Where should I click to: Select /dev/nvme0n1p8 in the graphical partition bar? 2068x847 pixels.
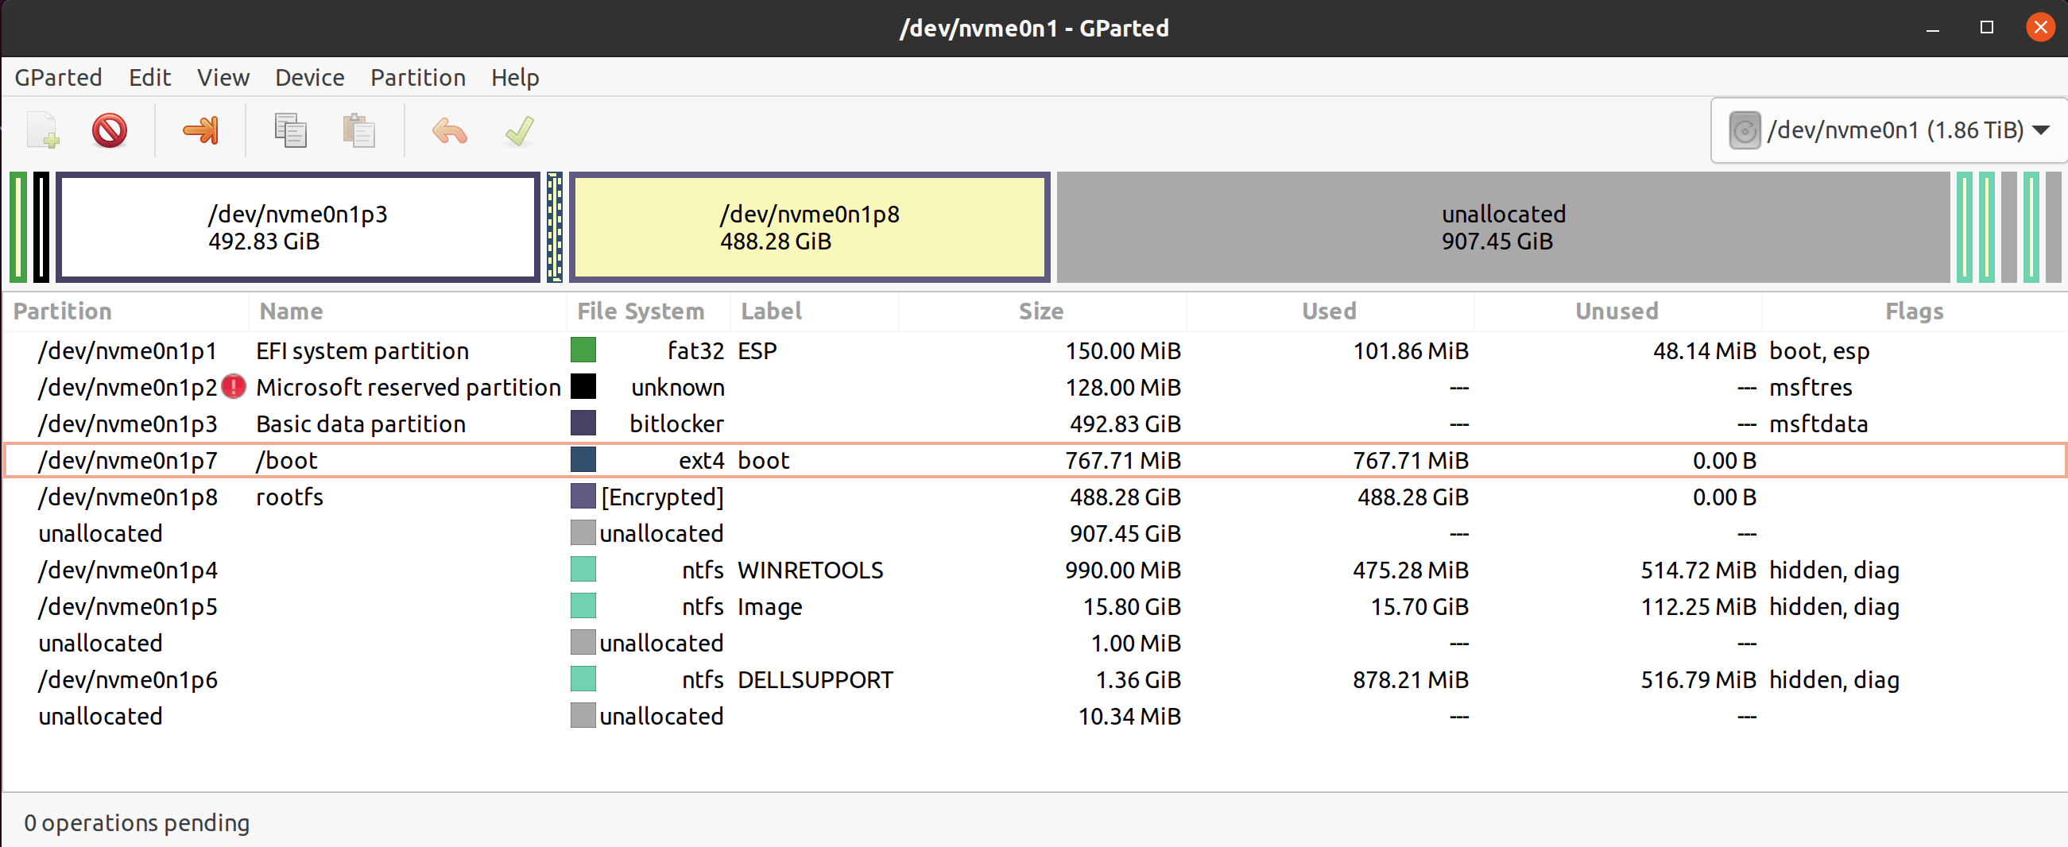click(808, 227)
